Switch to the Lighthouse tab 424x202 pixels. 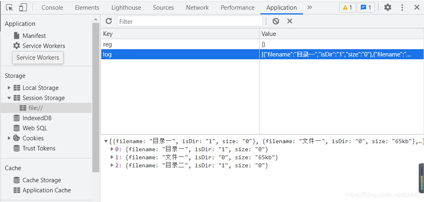pyautogui.click(x=126, y=8)
